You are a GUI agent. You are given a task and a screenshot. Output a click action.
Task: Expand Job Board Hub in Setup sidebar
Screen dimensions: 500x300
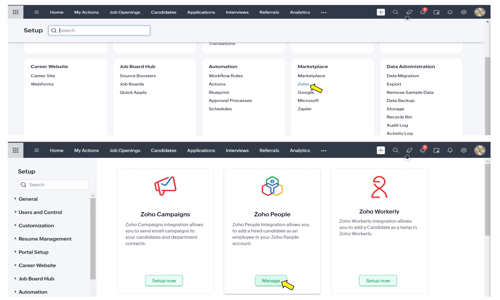pos(36,279)
